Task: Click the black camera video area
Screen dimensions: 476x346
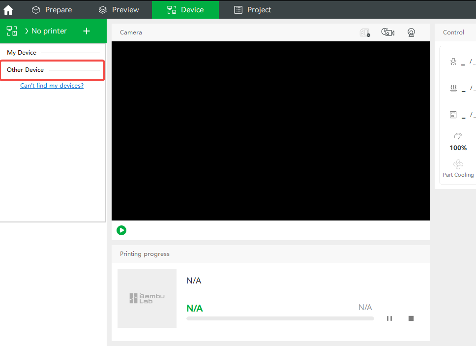Action: click(270, 131)
